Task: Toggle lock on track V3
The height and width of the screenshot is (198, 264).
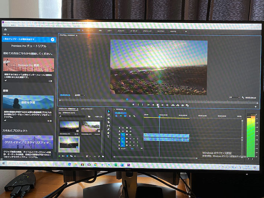Action: point(119,128)
